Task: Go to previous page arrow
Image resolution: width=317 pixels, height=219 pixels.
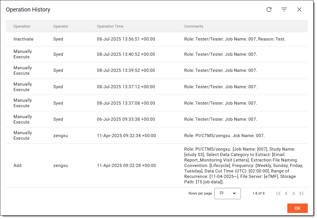Action: [286, 193]
